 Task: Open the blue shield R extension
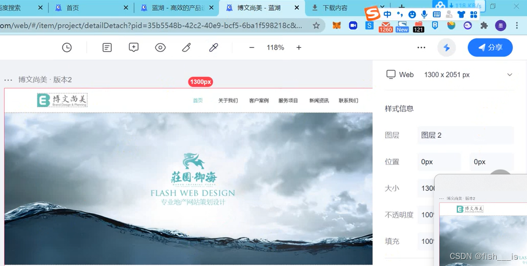(x=435, y=26)
